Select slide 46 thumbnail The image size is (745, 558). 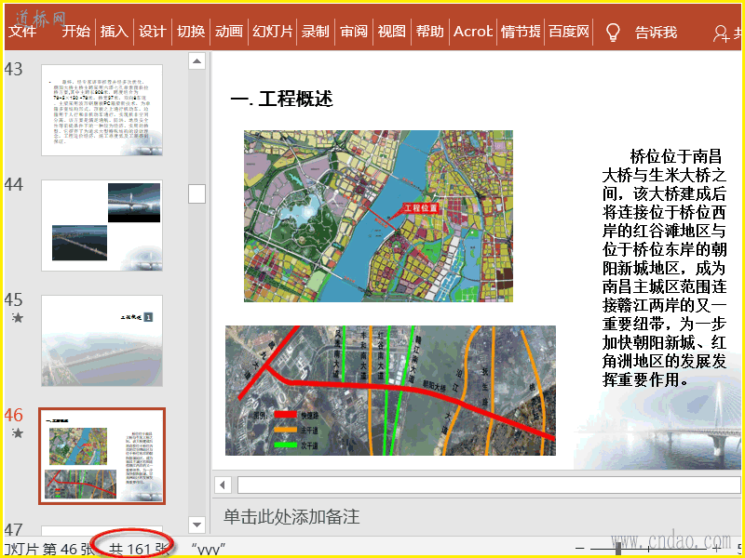[102, 456]
